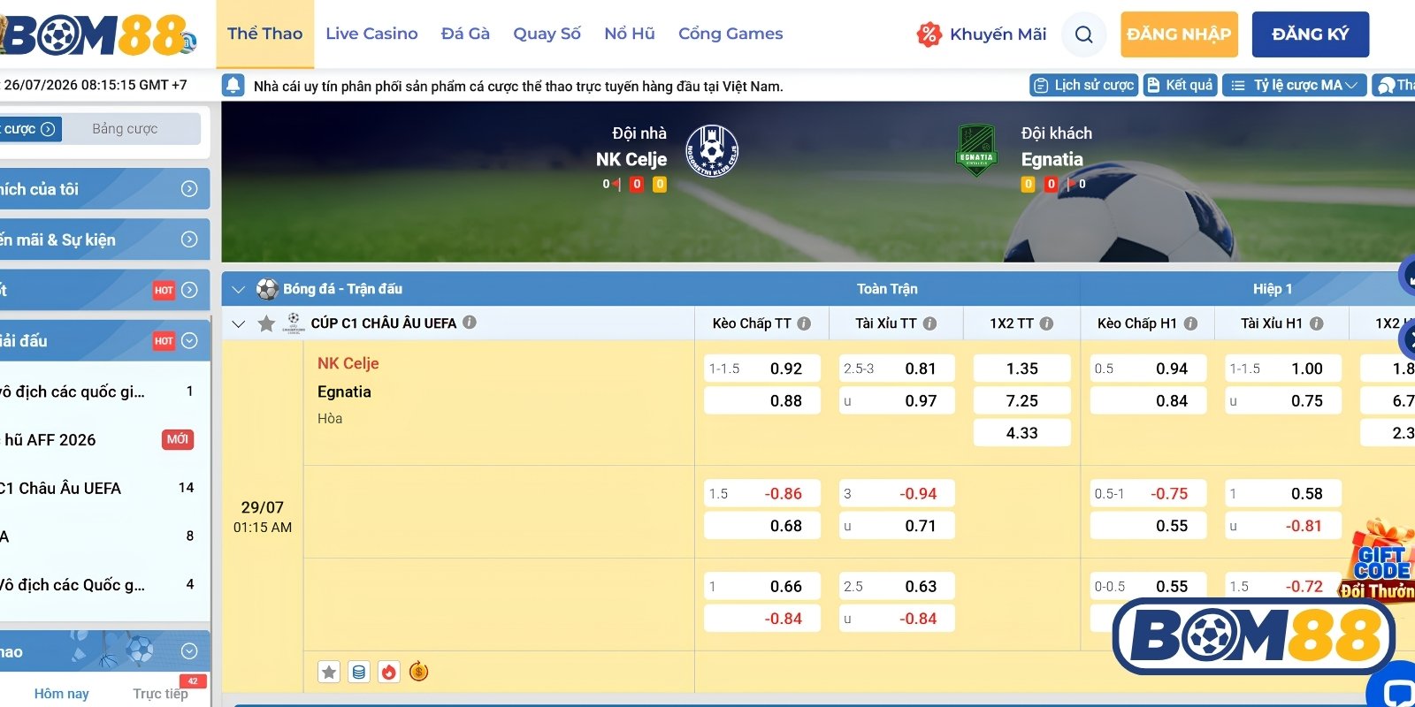Open the Nổ Hũ menu
The height and width of the screenshot is (707, 1415).
point(630,34)
